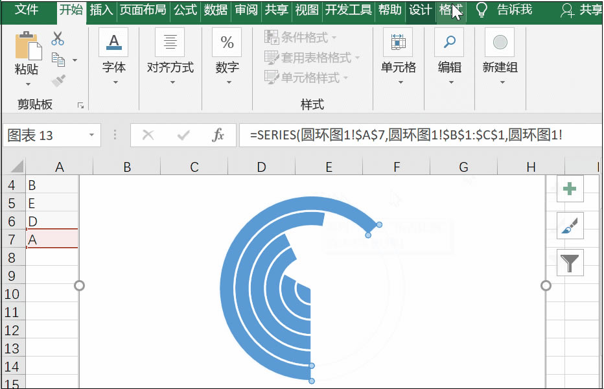Open the 格式 ribbon tab
The width and height of the screenshot is (604, 389).
(x=452, y=10)
